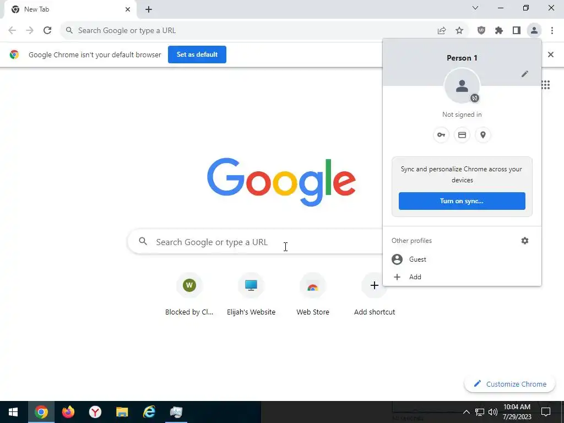Image resolution: width=564 pixels, height=423 pixels.
Task: Open the Windows Start menu
Action: [13, 412]
